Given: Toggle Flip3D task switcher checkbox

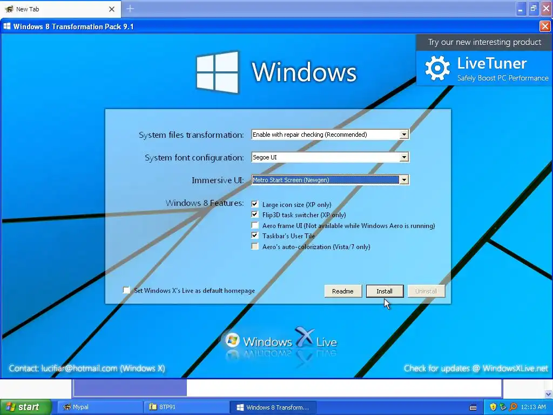Looking at the screenshot, I should (255, 215).
